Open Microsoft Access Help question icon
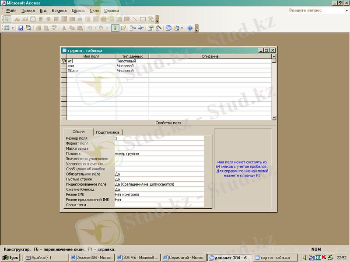Image resolution: width=350 pixels, height=262 pixels. (x=190, y=28)
